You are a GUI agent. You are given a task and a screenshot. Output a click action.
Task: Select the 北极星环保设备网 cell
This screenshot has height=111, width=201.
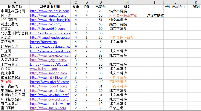click(15, 33)
